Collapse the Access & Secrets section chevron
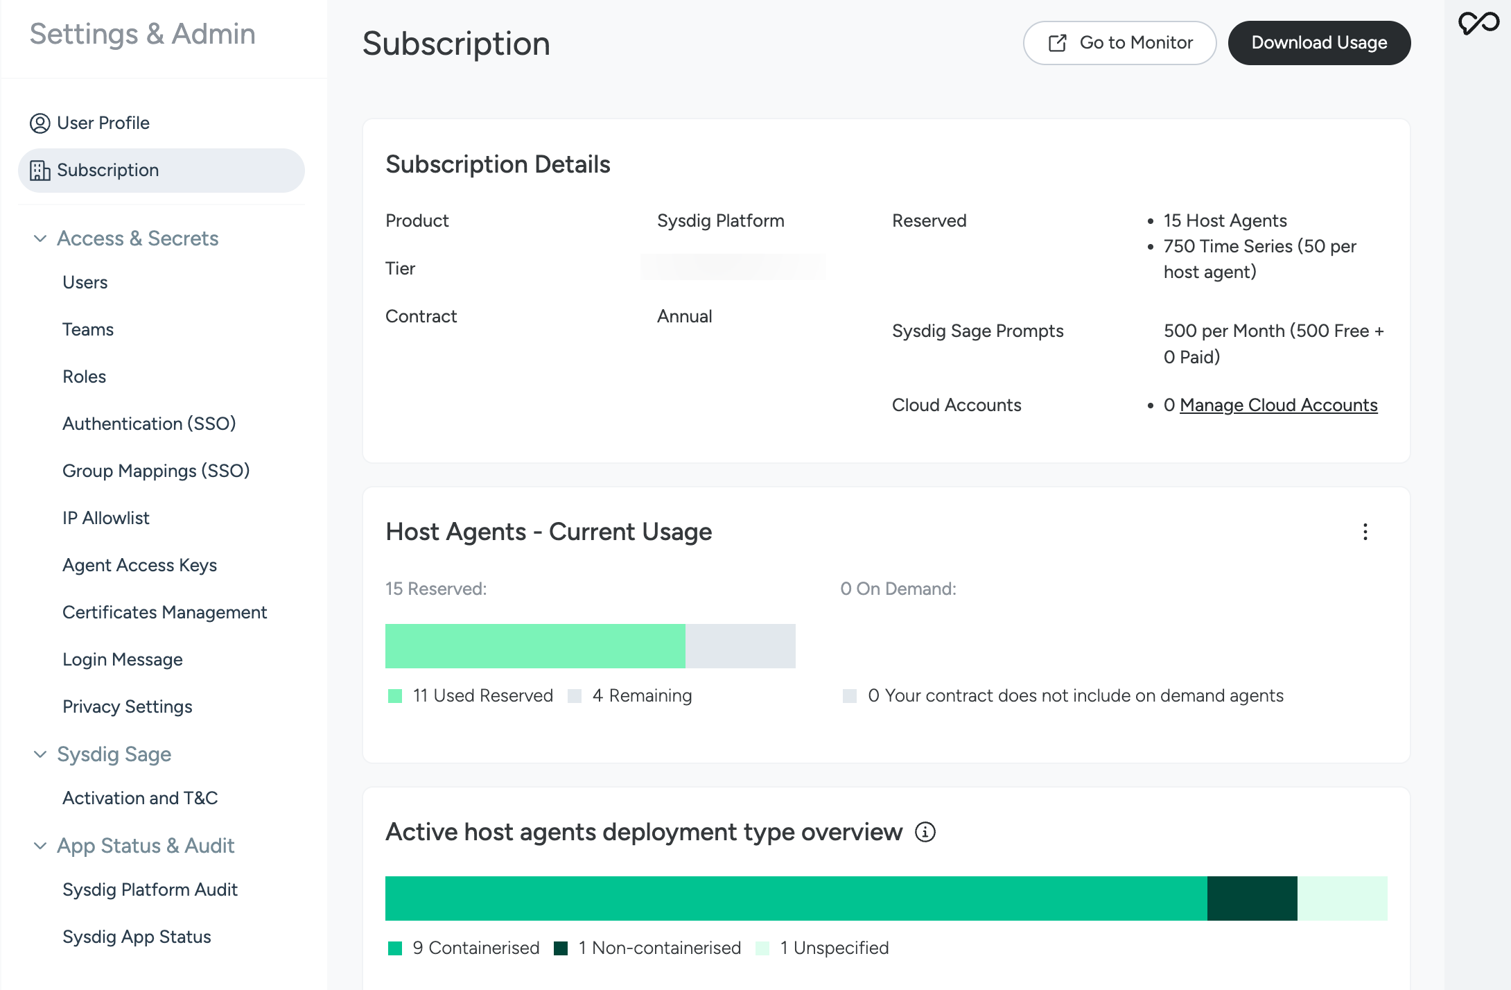 tap(40, 238)
